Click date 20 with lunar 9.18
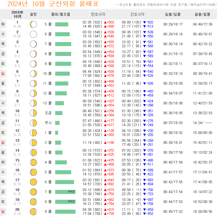217x216 pixels. point(17,212)
